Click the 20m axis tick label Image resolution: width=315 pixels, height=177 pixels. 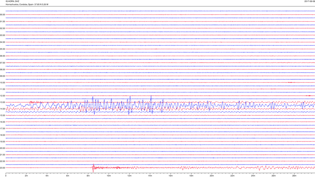[x=212, y=176]
